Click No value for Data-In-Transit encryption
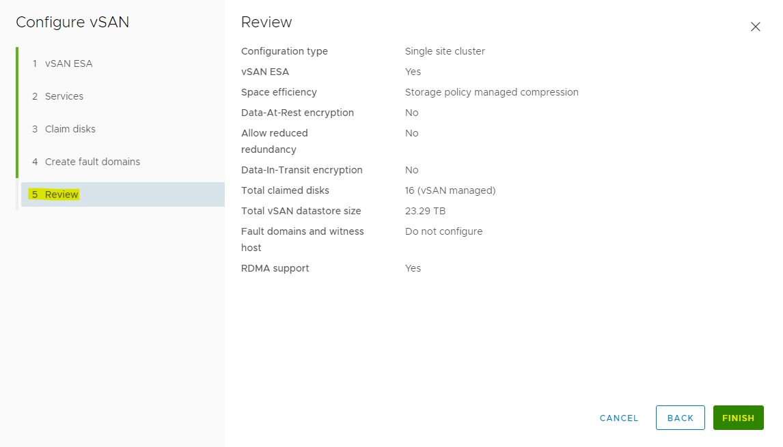Screen dimensions: 783x447 click(x=411, y=170)
